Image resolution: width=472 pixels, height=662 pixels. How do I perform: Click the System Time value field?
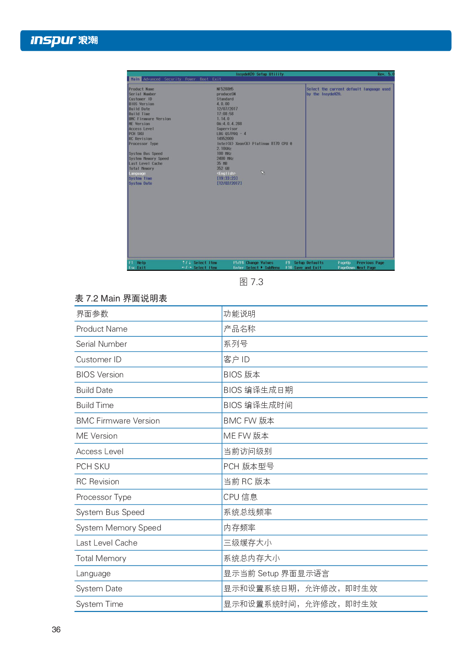point(227,179)
